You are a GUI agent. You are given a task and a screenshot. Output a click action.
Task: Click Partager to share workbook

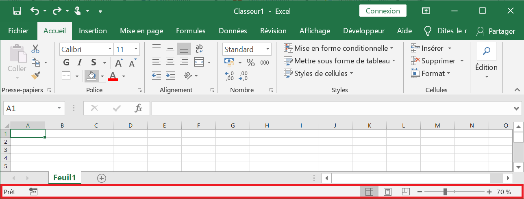point(496,31)
